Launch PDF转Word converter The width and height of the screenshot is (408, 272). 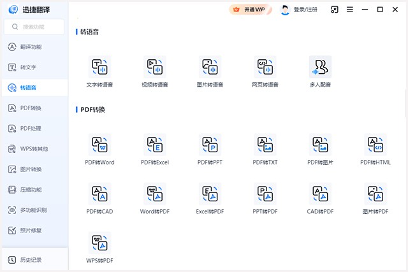99,149
